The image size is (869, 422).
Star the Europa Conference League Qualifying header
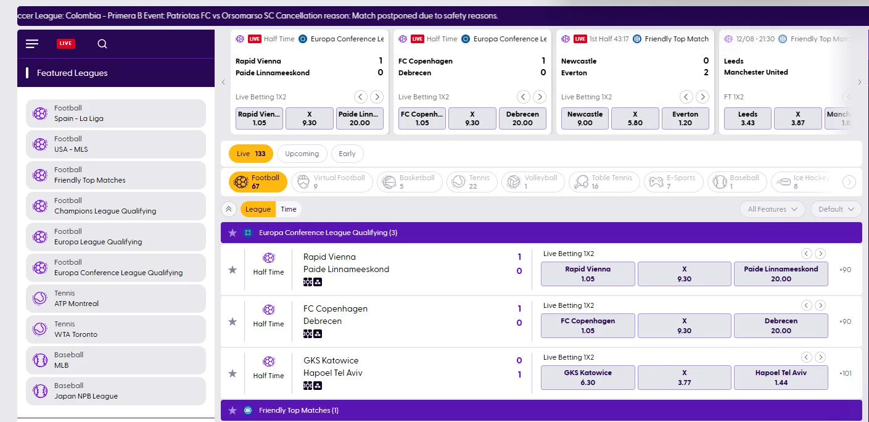coord(233,233)
